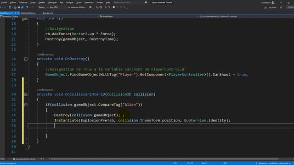The image size is (294, 165).
Task: Open the Assembly-CSharp project dropdown
Action: tap(49, 16)
